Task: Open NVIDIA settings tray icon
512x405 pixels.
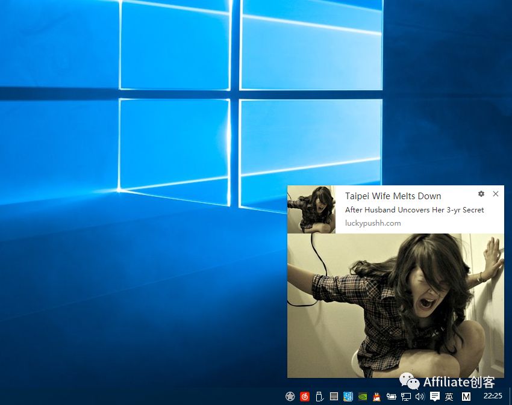Action: click(x=363, y=397)
